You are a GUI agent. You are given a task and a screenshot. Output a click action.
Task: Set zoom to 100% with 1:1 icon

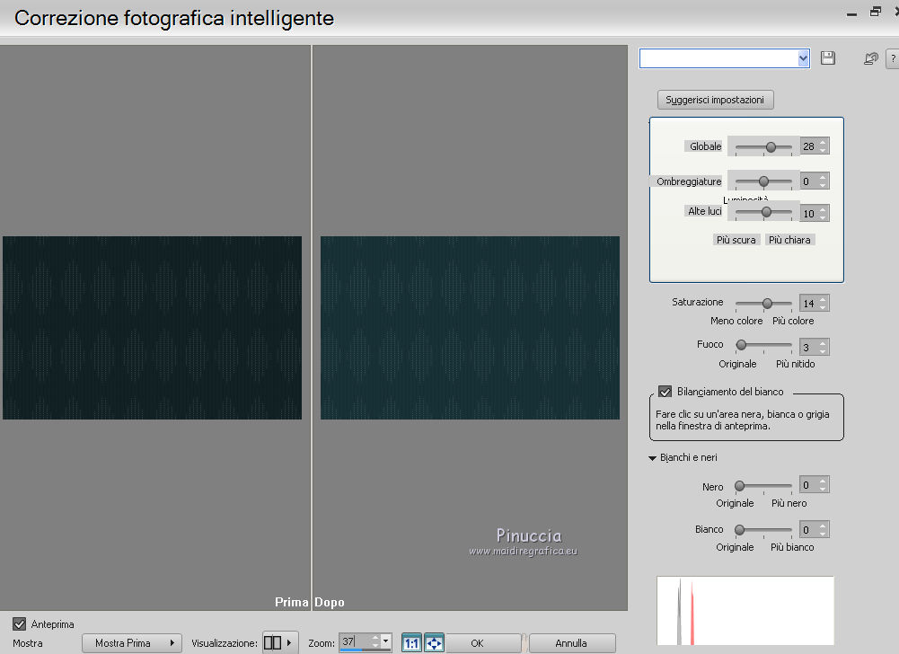[x=411, y=643]
